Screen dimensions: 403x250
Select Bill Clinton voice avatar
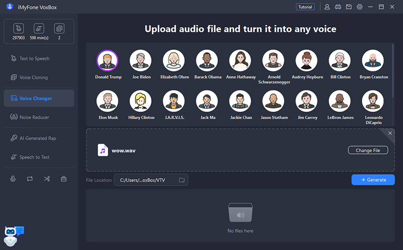click(x=340, y=60)
